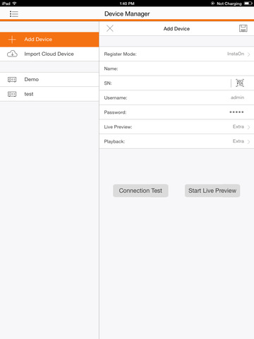Click the Connection Test button
This screenshot has height=339, width=254.
point(140,191)
